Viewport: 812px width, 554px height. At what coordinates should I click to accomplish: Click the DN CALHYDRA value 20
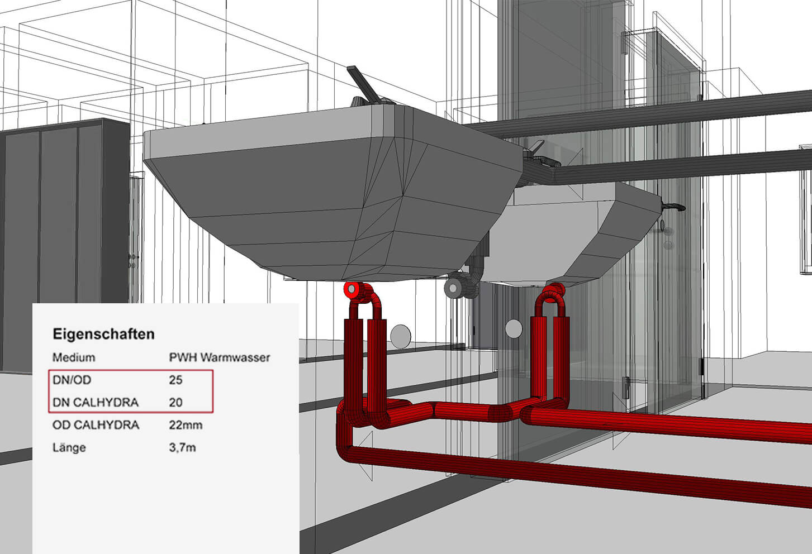pyautogui.click(x=175, y=403)
